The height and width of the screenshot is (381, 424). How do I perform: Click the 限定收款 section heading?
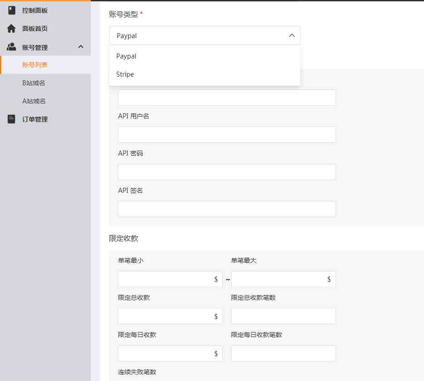(x=123, y=238)
